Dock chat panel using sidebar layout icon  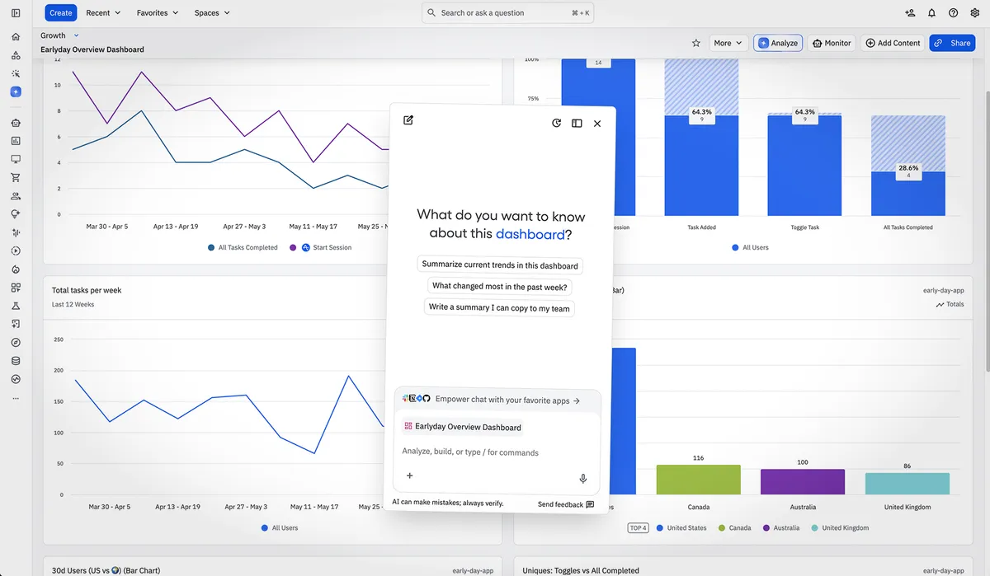click(x=577, y=123)
